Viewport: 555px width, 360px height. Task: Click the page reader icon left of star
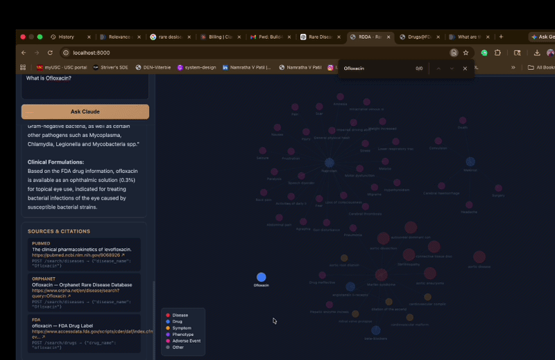pos(454,53)
